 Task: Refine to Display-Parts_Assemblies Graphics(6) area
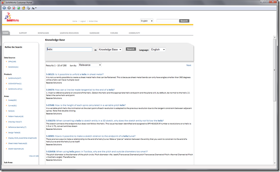pos(22,138)
